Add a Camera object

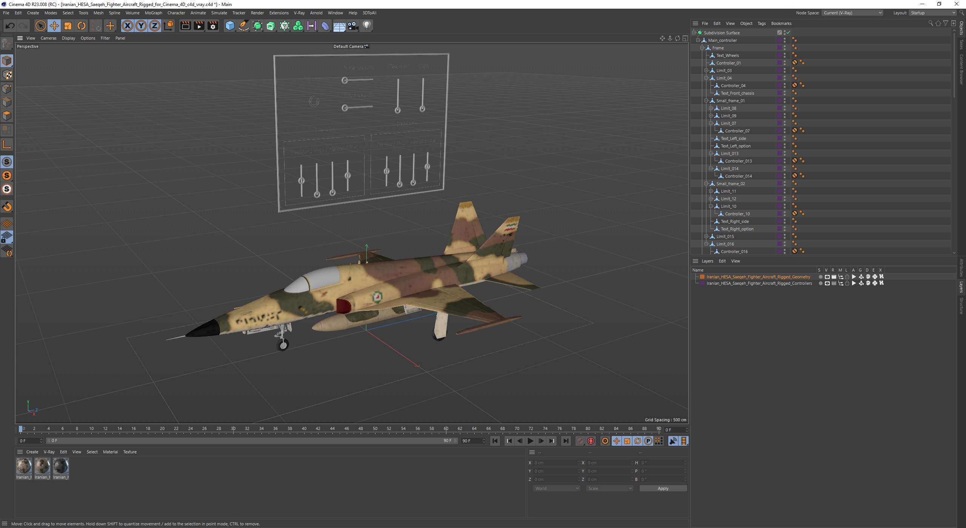pos(353,26)
